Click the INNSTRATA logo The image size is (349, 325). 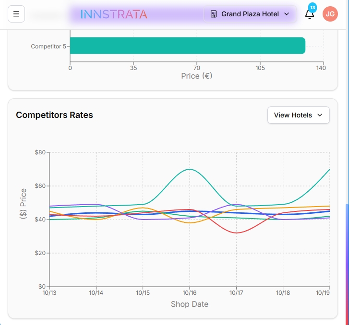coord(114,14)
